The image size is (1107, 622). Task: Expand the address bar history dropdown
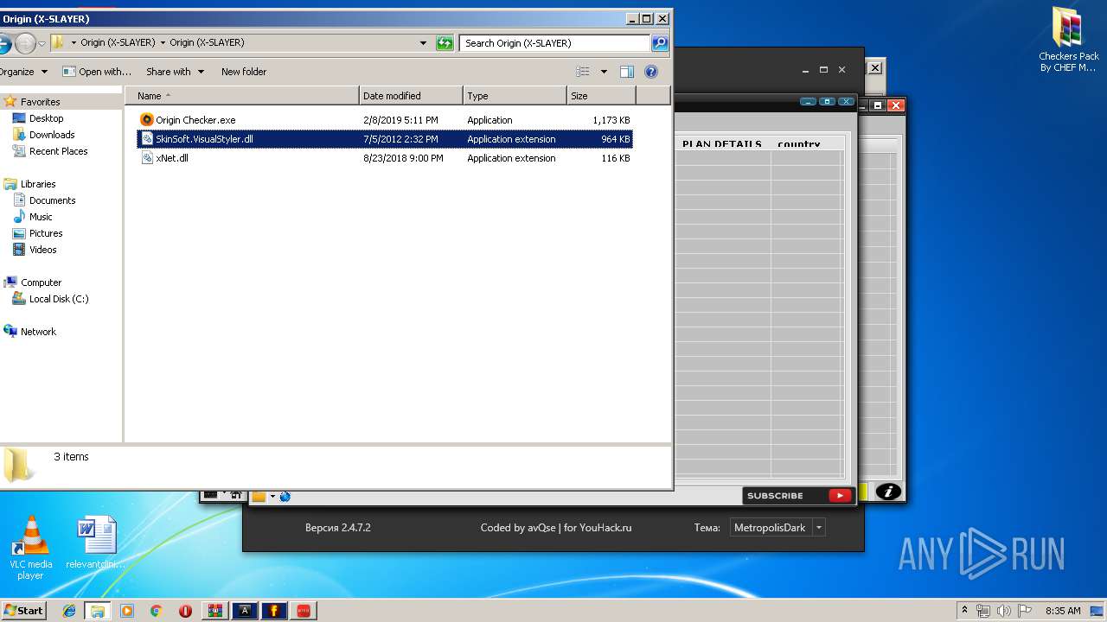tap(423, 42)
